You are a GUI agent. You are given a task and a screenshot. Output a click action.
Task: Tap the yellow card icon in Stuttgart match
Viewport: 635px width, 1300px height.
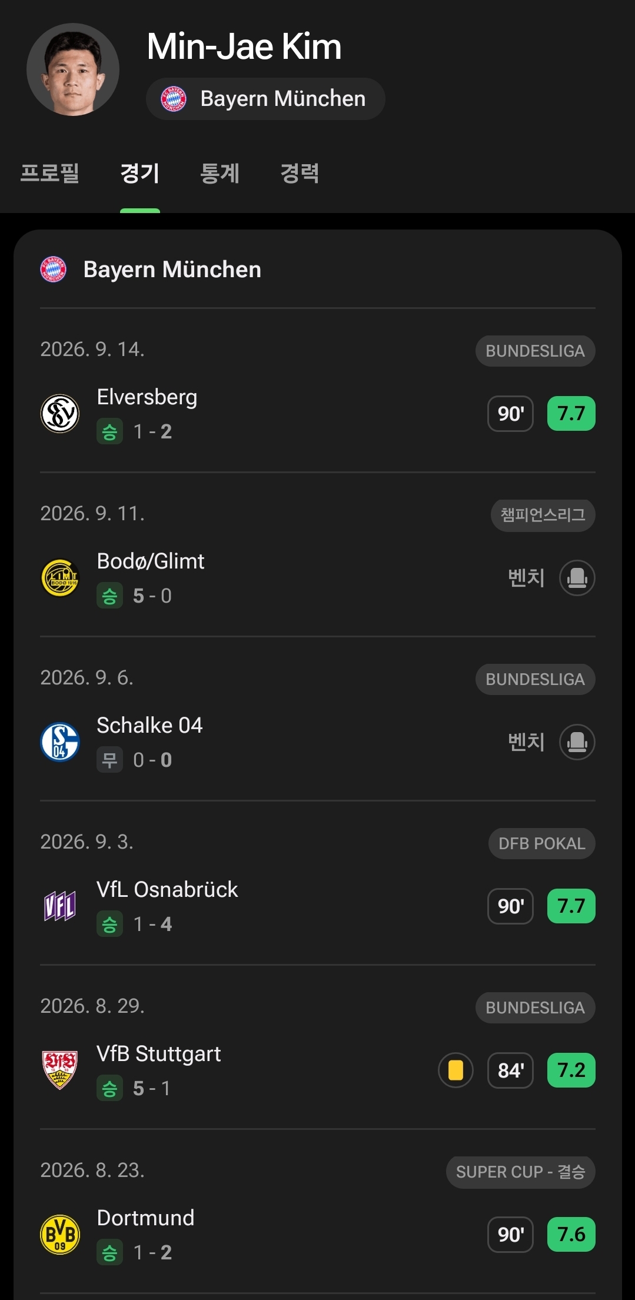[x=456, y=1070]
